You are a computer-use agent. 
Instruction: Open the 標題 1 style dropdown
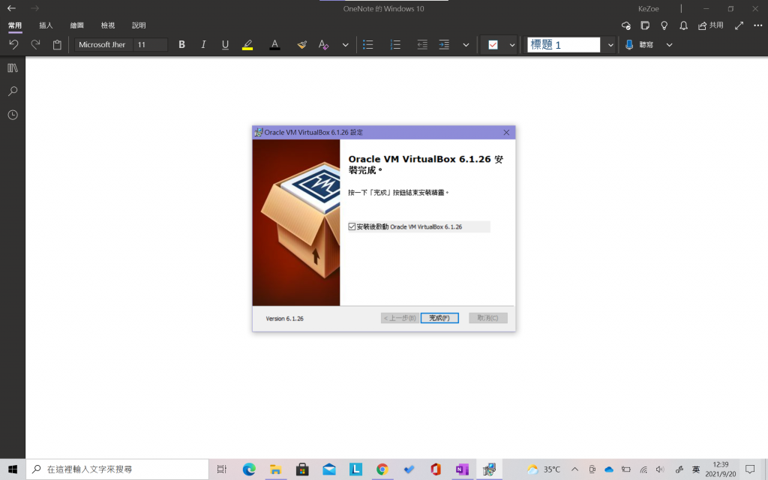pos(610,44)
